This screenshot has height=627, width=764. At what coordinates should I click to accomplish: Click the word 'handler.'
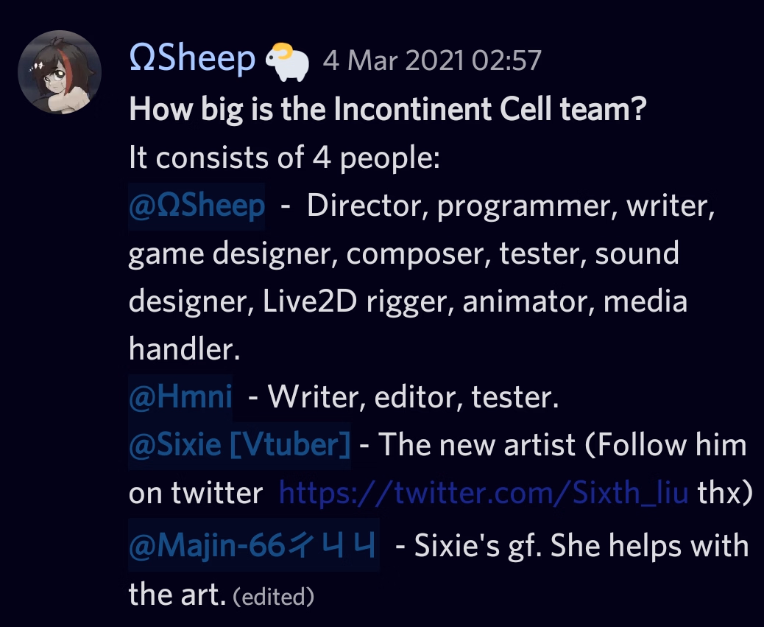tap(185, 350)
